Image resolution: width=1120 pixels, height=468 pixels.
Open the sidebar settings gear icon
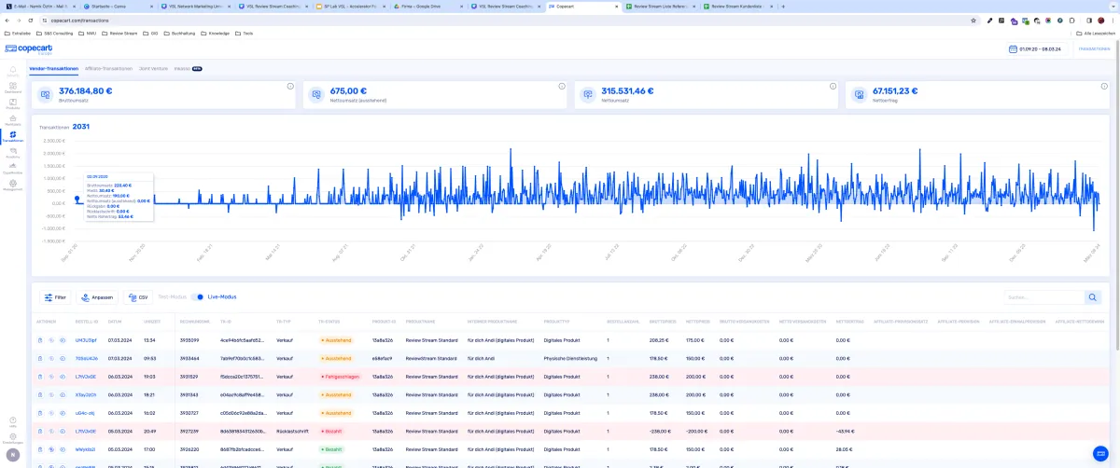[x=13, y=438]
